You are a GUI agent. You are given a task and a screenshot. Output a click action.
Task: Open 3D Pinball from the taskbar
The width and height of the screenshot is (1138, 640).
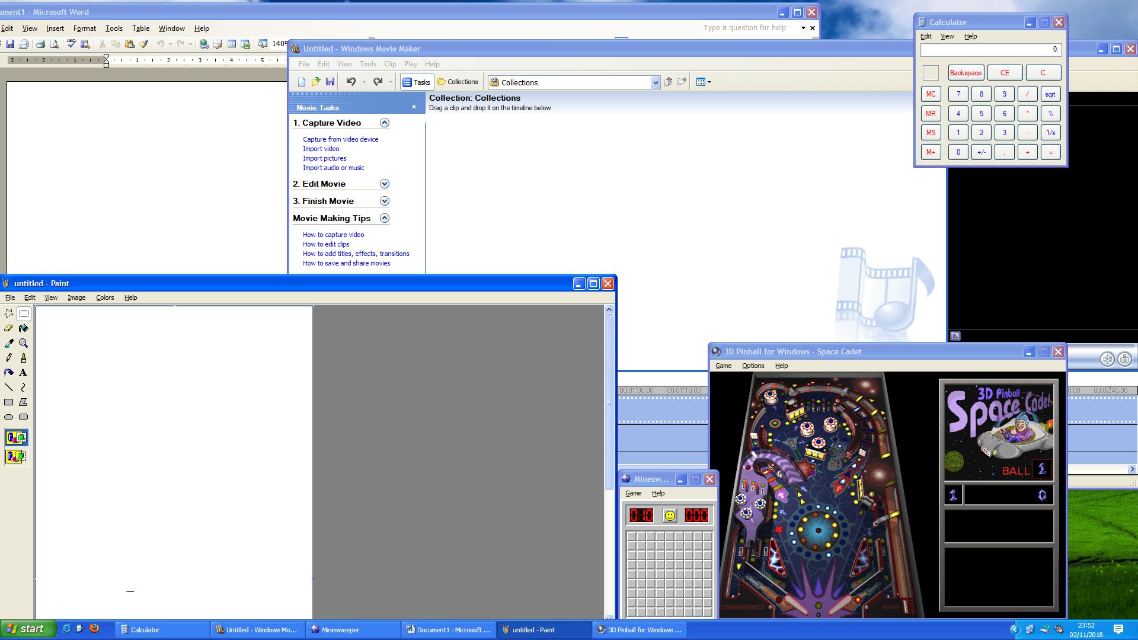(640, 629)
